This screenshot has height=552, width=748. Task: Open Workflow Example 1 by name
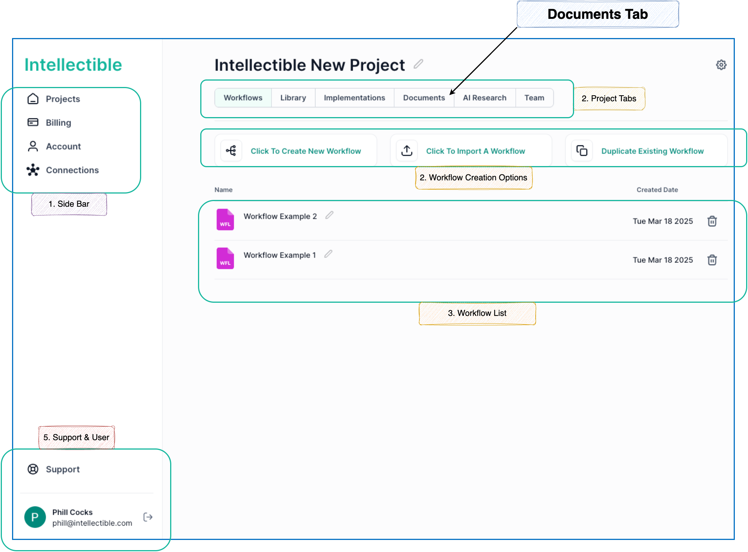pyautogui.click(x=280, y=255)
